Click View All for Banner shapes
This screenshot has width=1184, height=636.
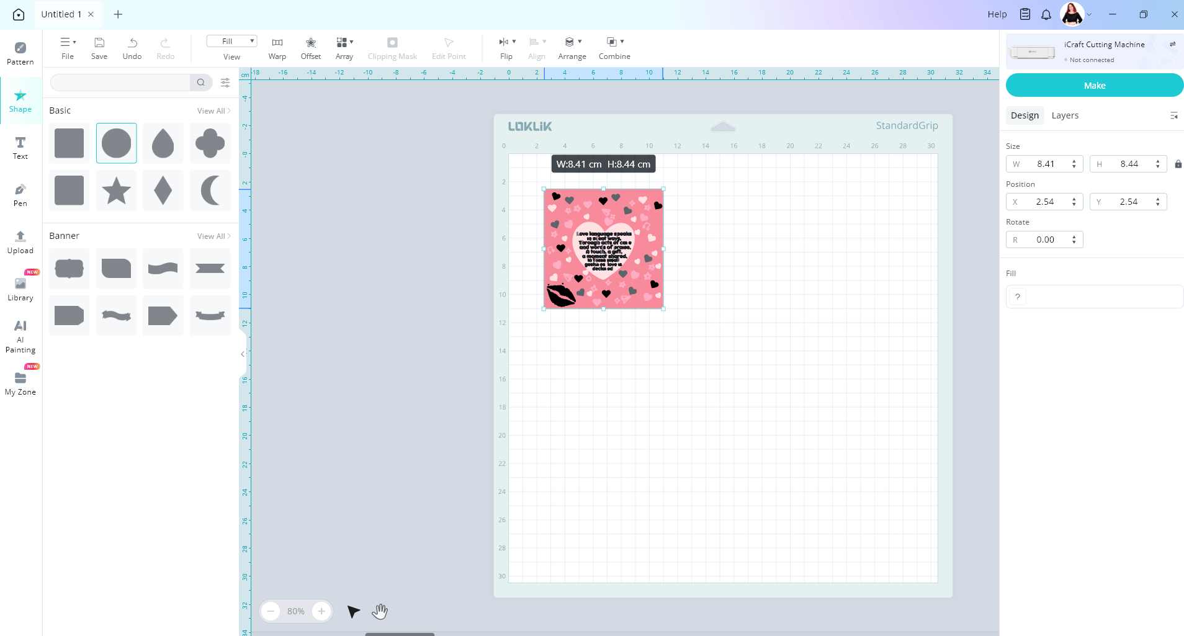213,236
